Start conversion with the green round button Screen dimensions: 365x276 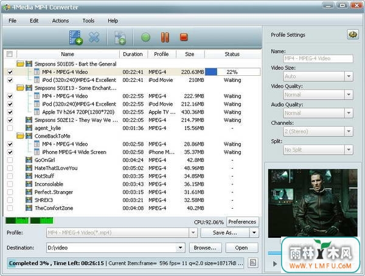(146, 37)
